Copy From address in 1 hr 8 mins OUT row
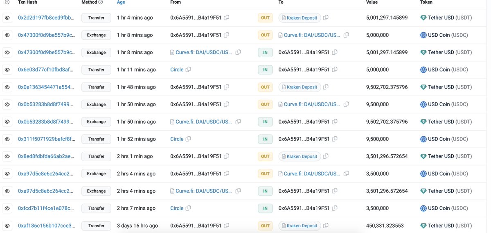Image resolution: width=491 pixels, height=233 pixels. (226, 35)
